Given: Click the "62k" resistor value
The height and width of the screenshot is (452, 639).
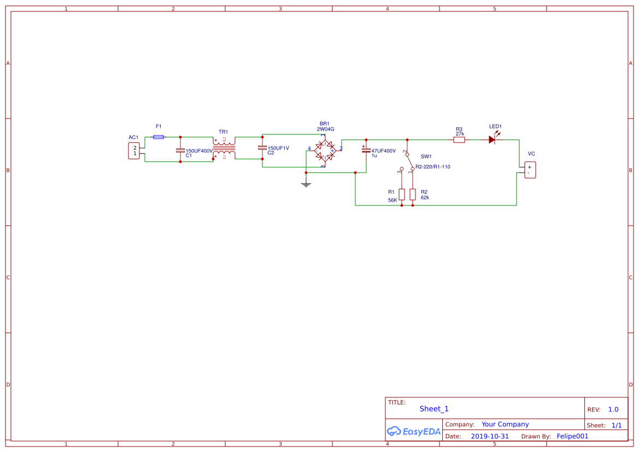Looking at the screenshot, I should click(x=425, y=197).
